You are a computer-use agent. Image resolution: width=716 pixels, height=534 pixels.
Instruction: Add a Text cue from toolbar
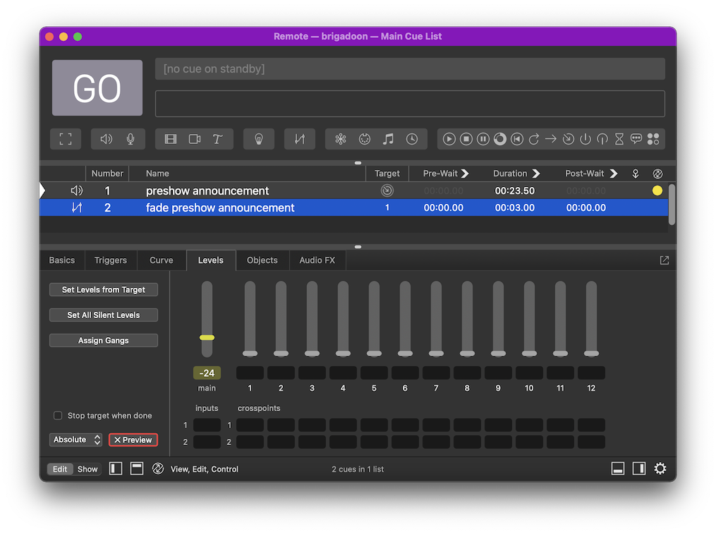218,139
